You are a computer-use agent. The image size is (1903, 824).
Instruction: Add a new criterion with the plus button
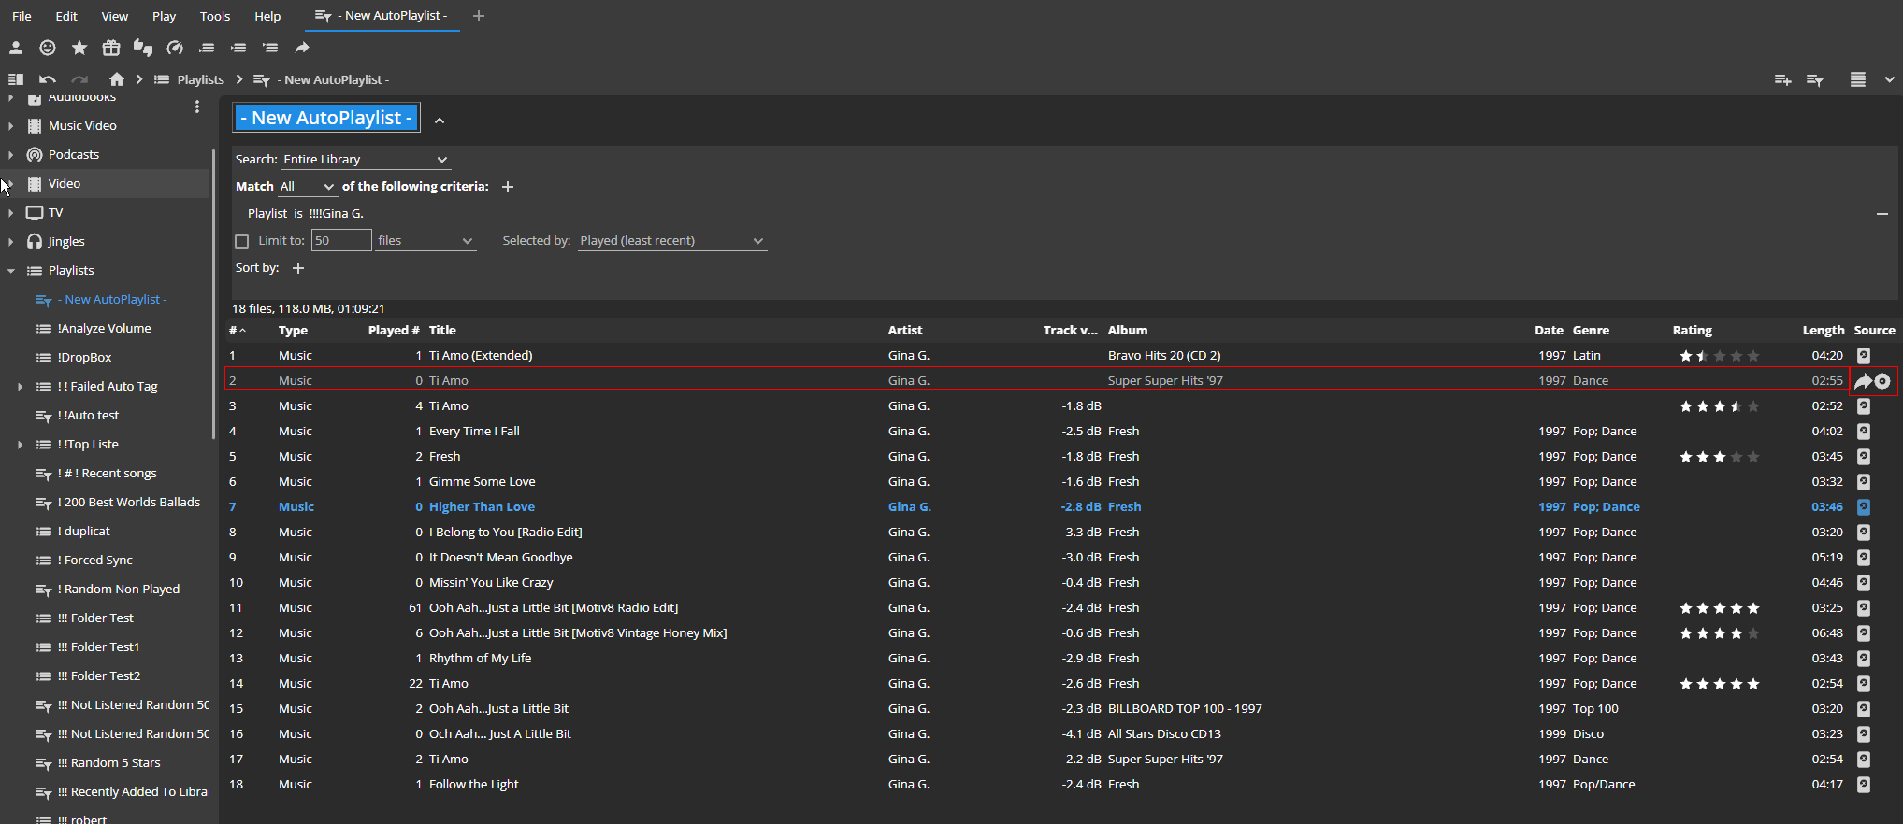tap(508, 187)
